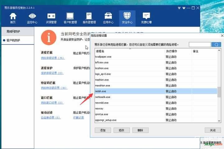Image resolution: width=224 pixels, height=149 pixels.
Task: Click the 修改 button
Action: click(x=122, y=130)
